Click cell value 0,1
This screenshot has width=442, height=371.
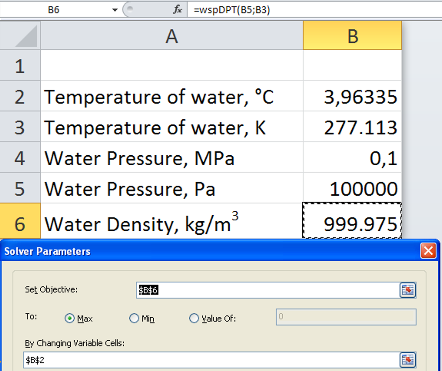[352, 157]
